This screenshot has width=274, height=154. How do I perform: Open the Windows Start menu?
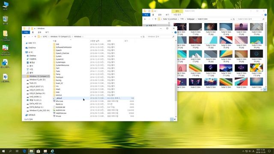pos(3,151)
